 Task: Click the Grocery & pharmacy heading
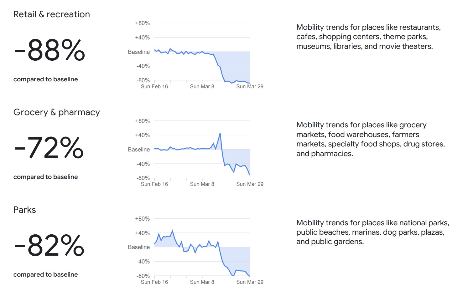pos(56,112)
